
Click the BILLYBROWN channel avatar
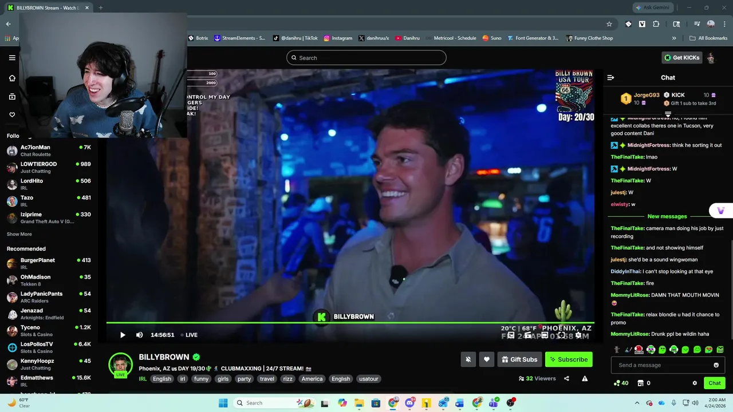(121, 366)
